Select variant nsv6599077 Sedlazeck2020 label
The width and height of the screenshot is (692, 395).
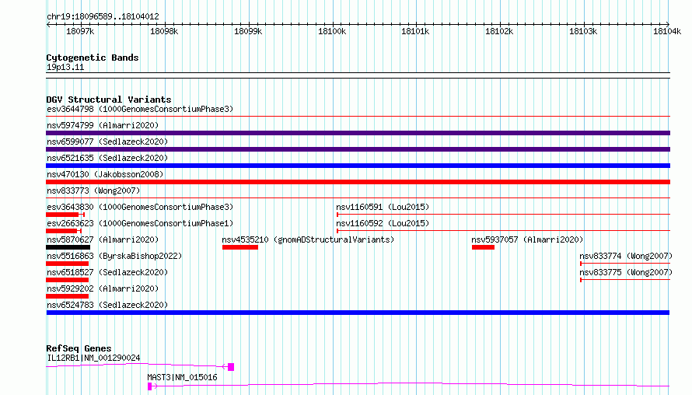pos(107,142)
